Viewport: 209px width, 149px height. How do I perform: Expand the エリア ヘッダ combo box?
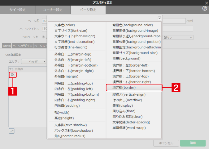33,61
